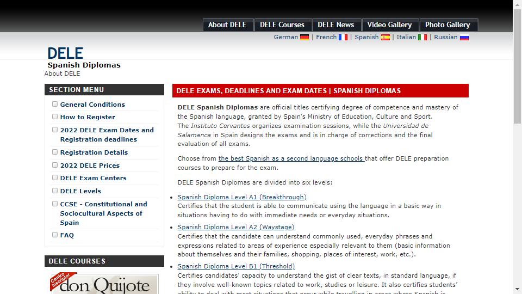Open the FAQ link

click(x=67, y=235)
